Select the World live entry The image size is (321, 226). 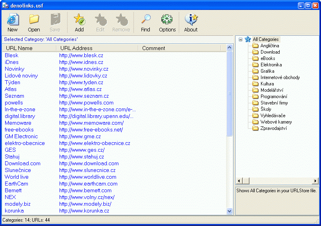(17, 177)
